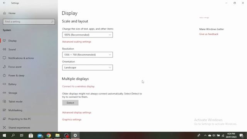Click the OneDrive cloud icon in system tray
Screen dimensions: 247x139
210,136
